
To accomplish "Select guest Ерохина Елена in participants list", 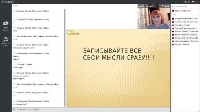I will pyautogui.click(x=185, y=28).
